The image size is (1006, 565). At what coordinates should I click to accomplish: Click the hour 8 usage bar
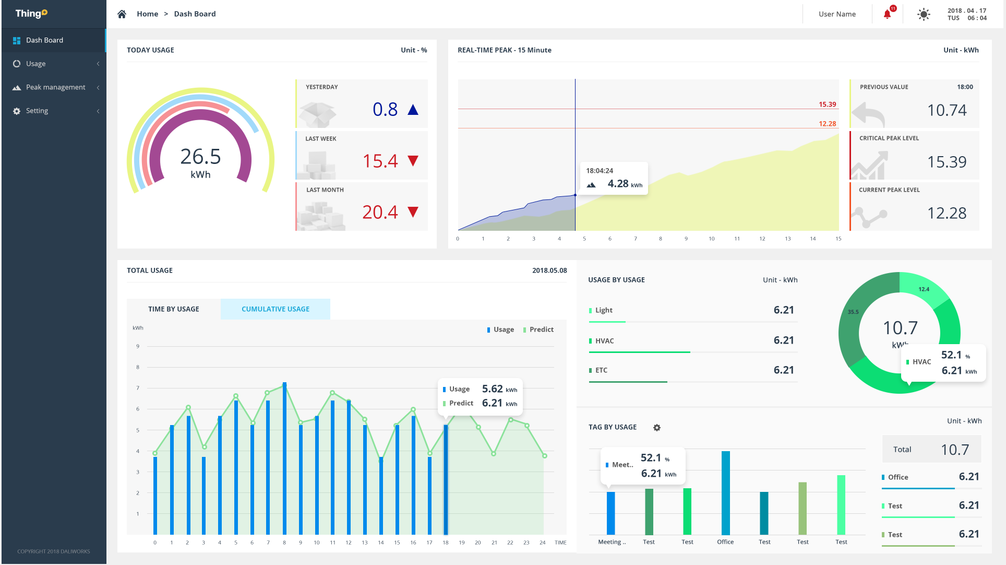pos(284,458)
